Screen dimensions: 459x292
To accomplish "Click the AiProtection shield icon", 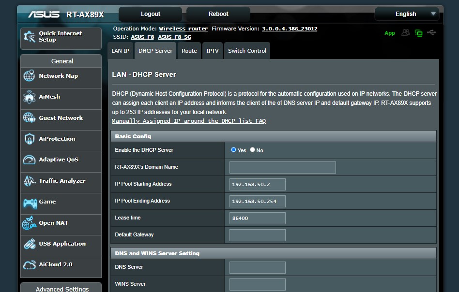I will [29, 139].
